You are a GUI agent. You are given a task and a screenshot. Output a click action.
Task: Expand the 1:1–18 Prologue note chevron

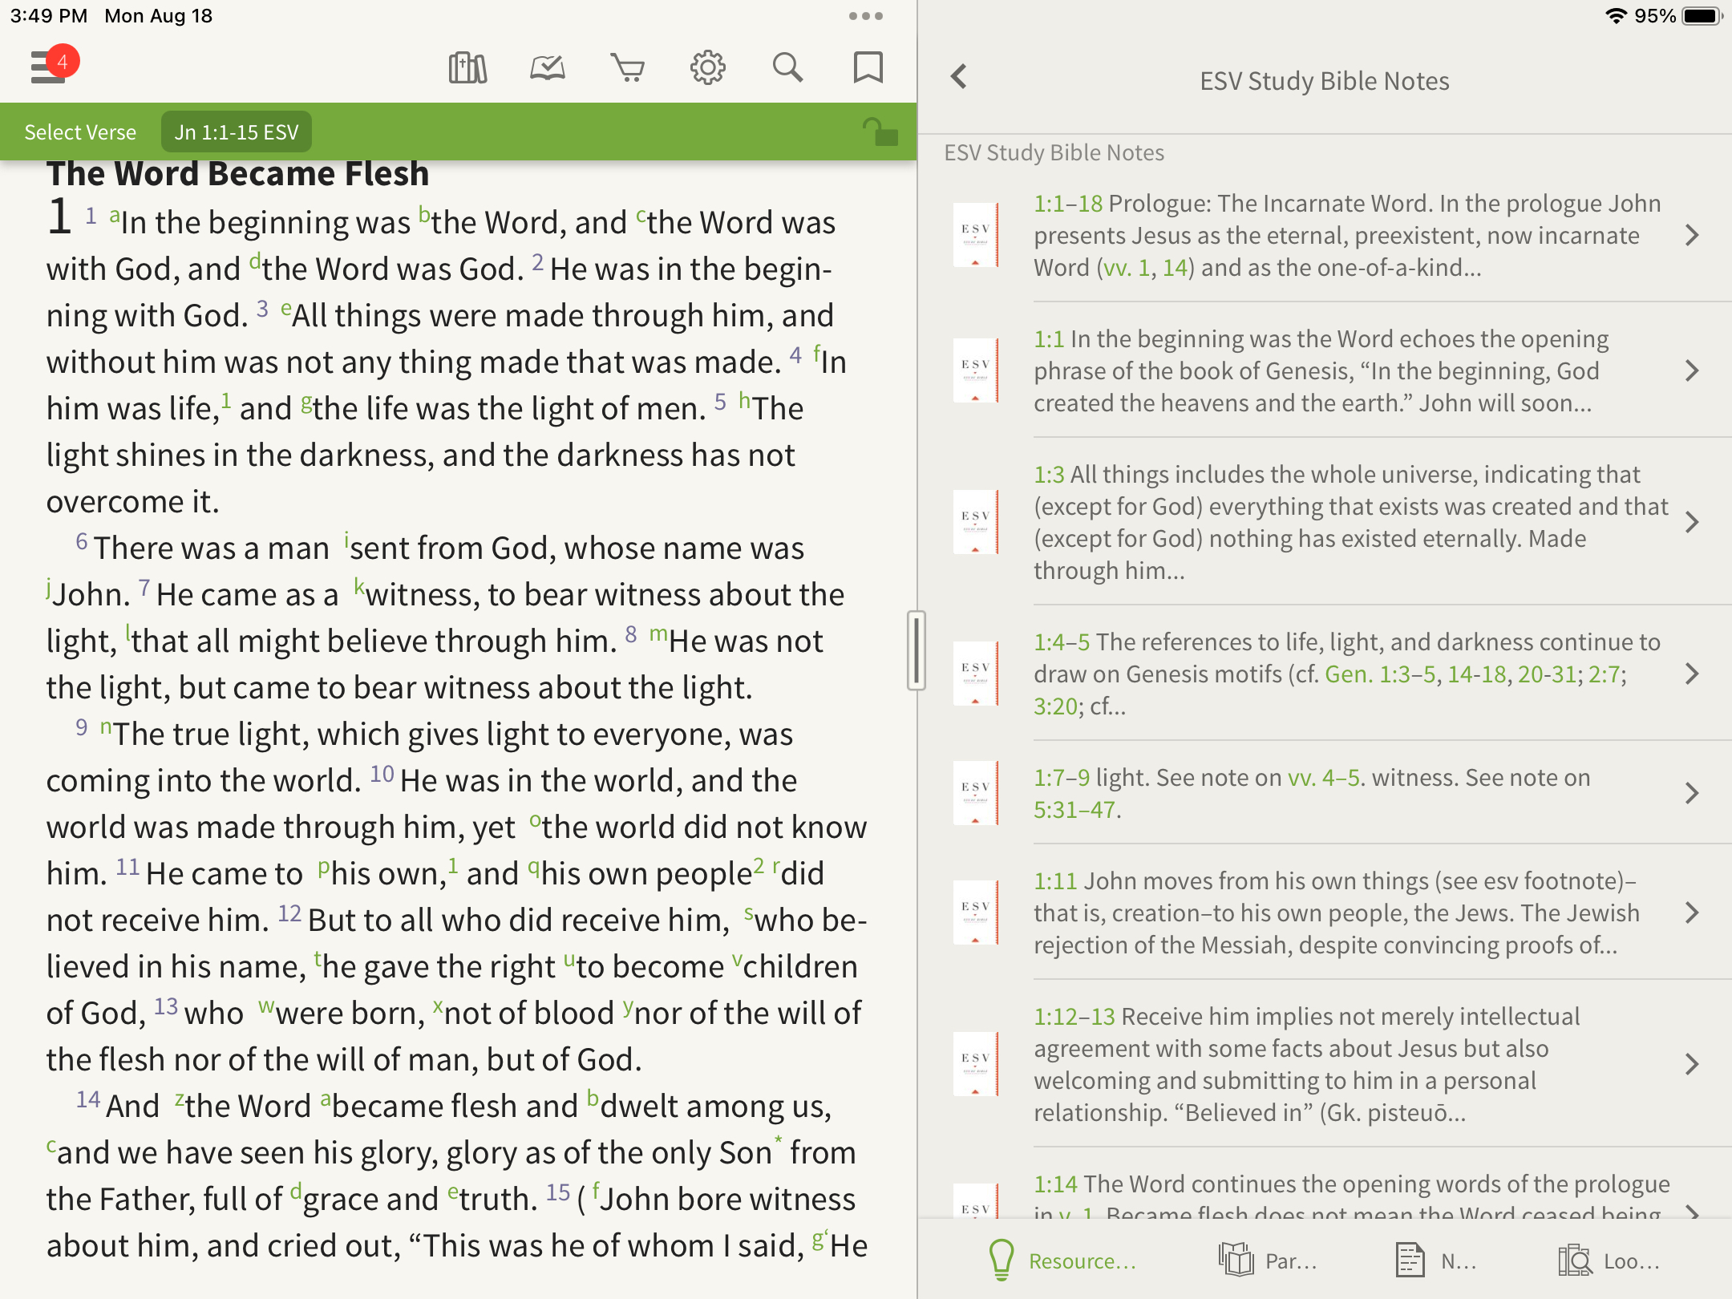pyautogui.click(x=1692, y=235)
